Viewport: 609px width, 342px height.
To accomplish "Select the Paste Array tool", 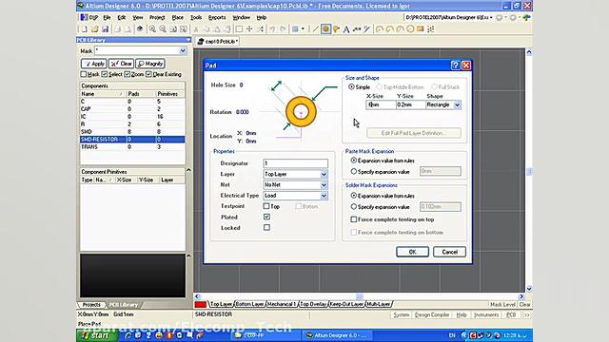I will coord(431,29).
